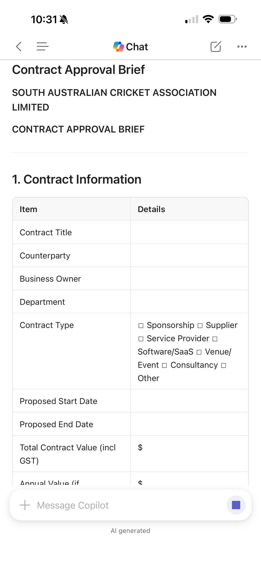Start a new chat with compose icon

pos(216,46)
